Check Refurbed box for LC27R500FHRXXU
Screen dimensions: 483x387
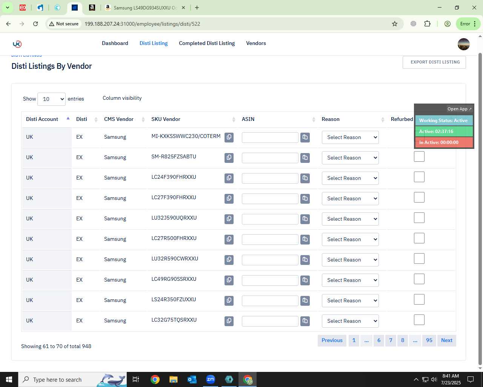point(419,238)
